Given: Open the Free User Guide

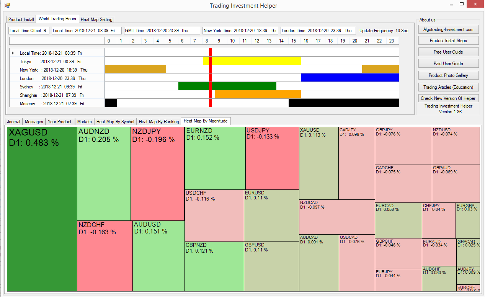Looking at the screenshot, I should click(448, 52).
